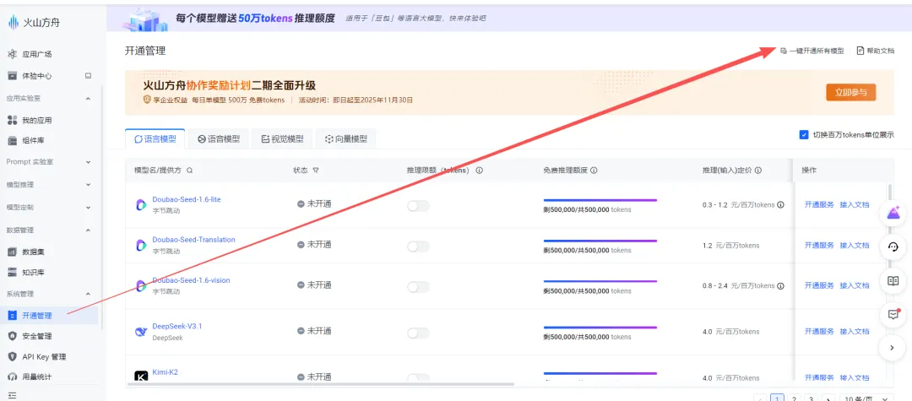Open 组件库 sidebar icon

click(x=12, y=140)
